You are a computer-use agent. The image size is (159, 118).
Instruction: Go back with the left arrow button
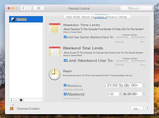tap(23, 8)
